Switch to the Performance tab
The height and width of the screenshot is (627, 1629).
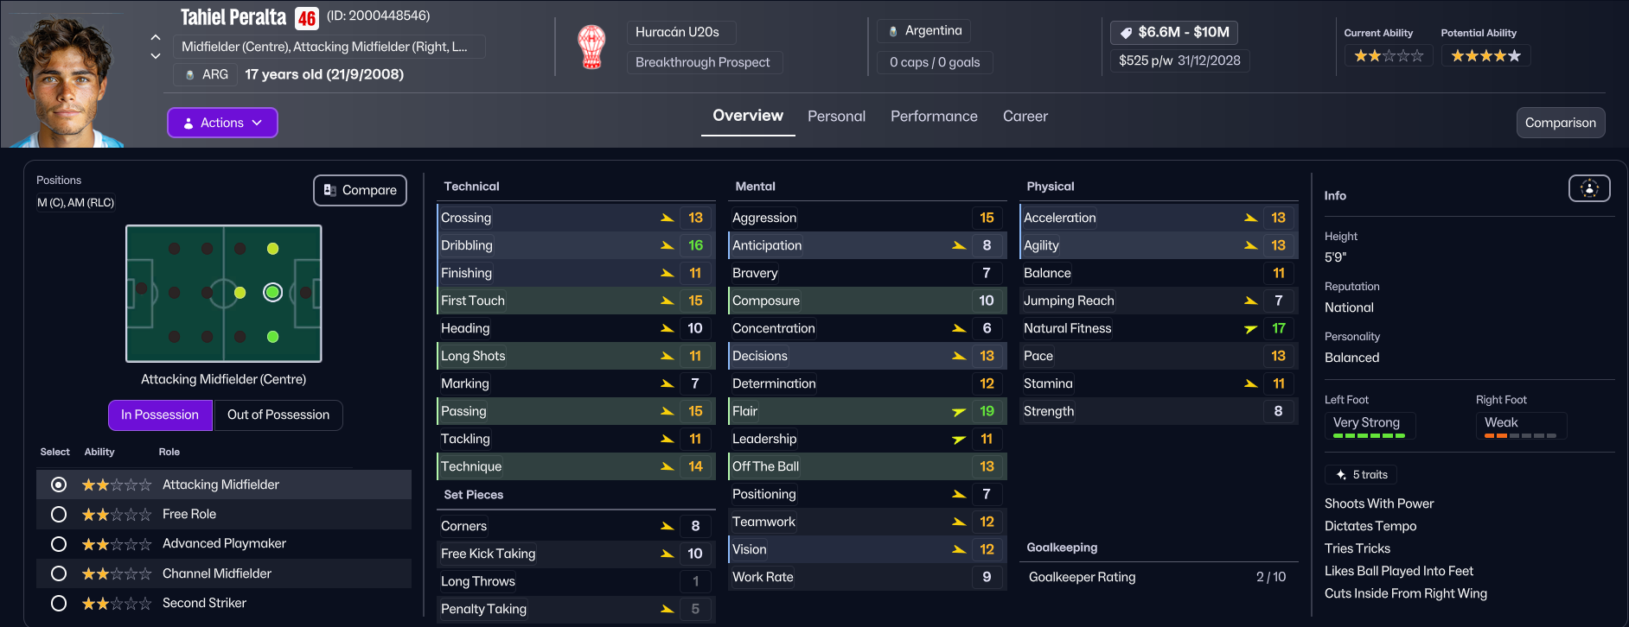tap(934, 117)
